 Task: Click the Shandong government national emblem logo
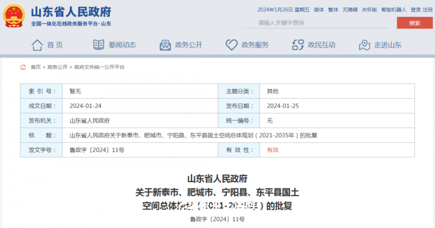click(x=14, y=16)
